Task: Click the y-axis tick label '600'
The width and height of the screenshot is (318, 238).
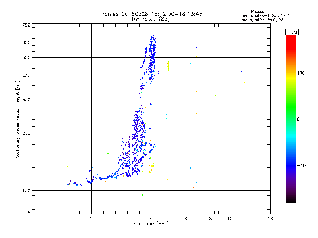Action: tap(27, 42)
